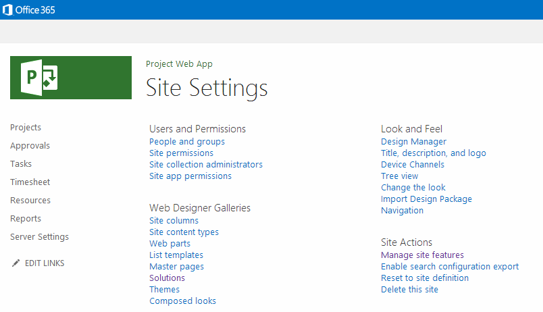The width and height of the screenshot is (543, 312).
Task: Open Site content types gallery
Action: 184,232
